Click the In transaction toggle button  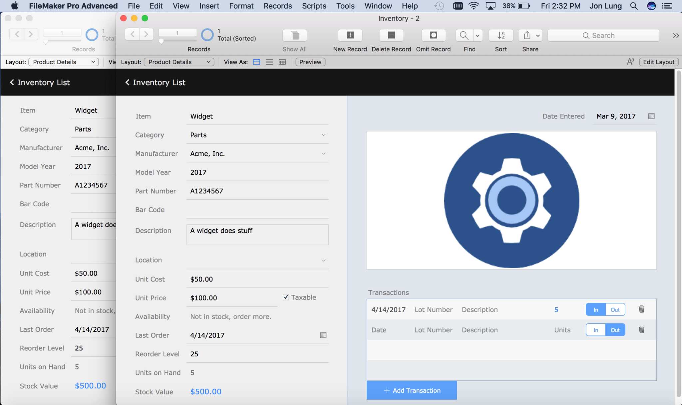coord(596,309)
